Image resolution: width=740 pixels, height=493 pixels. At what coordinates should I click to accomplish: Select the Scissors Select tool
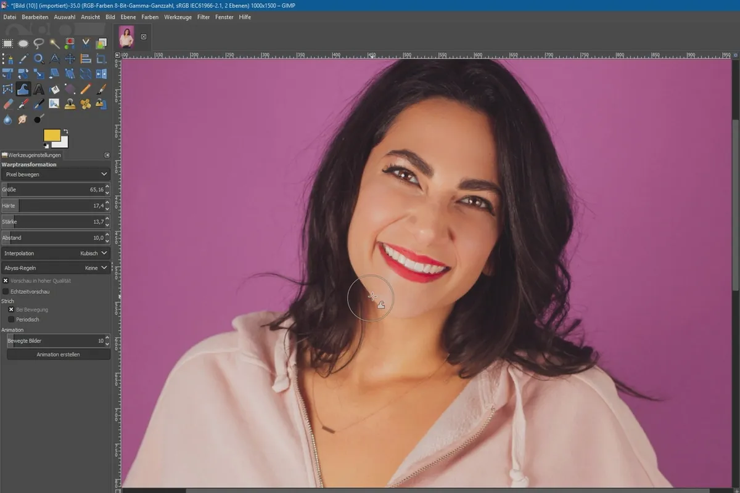86,43
